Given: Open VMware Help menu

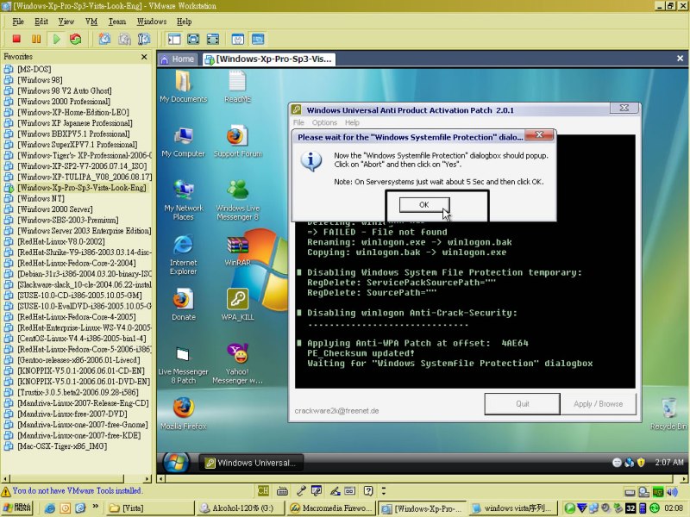Looking at the screenshot, I should point(185,22).
